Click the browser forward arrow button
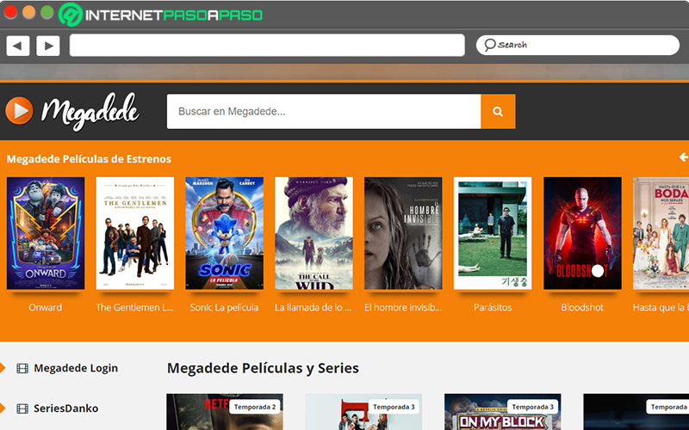 pos(48,46)
